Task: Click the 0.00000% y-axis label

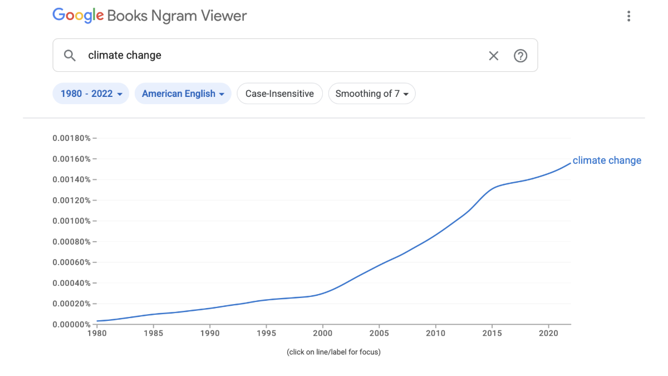Action: pyautogui.click(x=71, y=324)
